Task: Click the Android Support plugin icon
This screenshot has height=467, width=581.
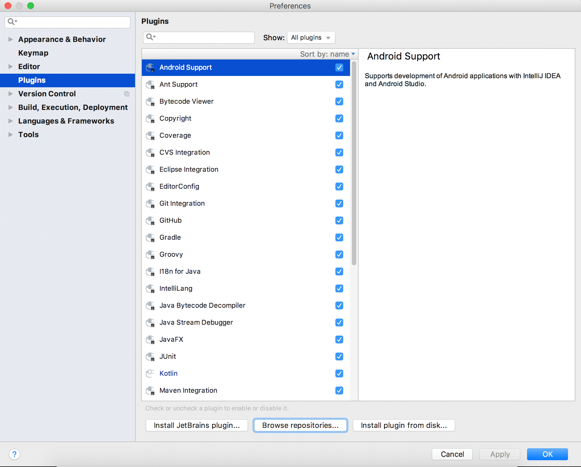Action: (x=150, y=67)
